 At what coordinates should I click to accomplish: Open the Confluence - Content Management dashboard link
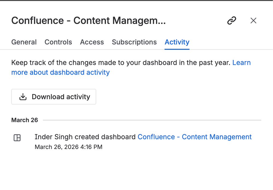coord(195,137)
